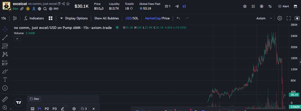Toggle the eye views counter 260
This screenshot has height=111, width=301.
(x=54, y=9)
